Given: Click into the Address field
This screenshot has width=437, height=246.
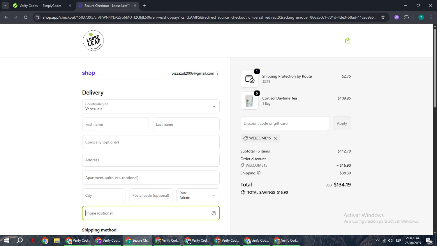Looking at the screenshot, I should point(151,160).
